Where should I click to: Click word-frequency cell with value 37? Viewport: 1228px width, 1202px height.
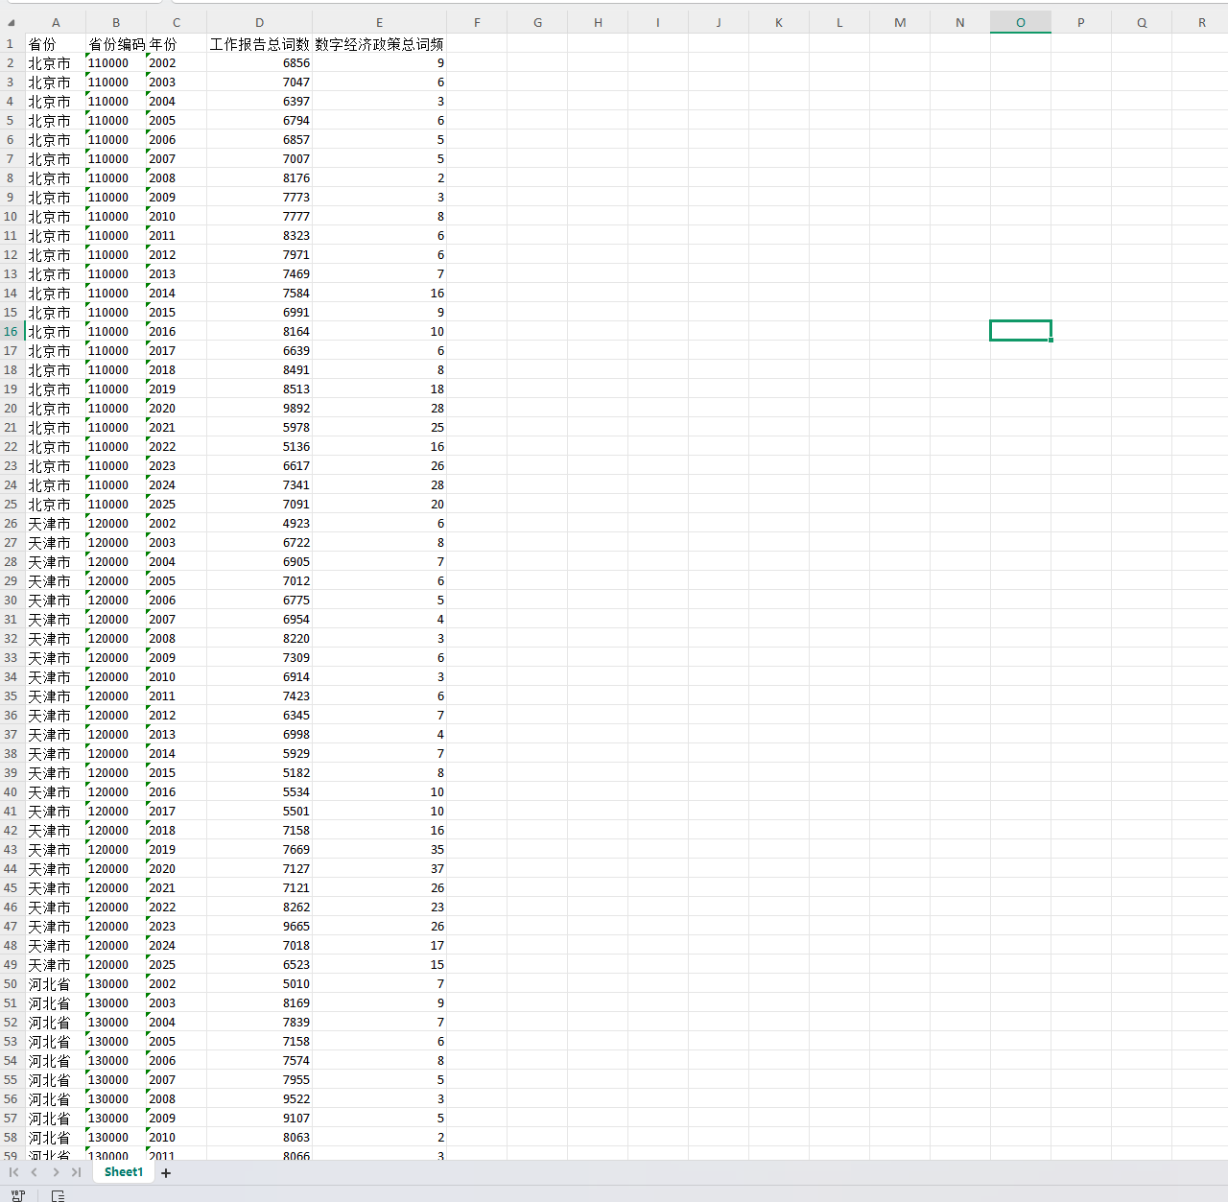[x=380, y=868]
